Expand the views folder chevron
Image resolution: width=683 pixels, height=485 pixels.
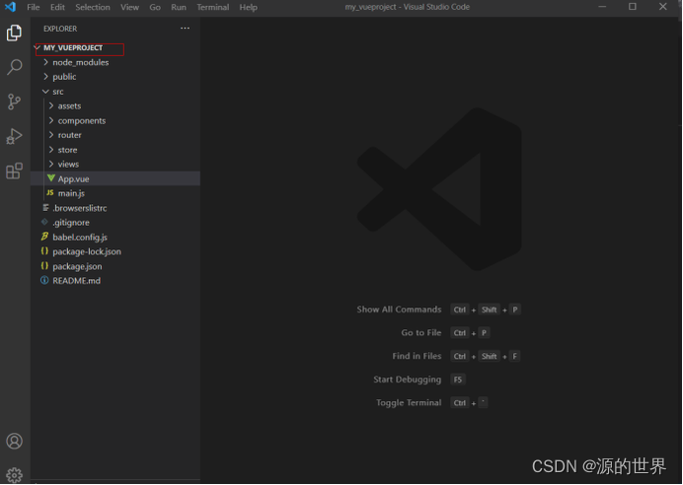pyautogui.click(x=51, y=164)
